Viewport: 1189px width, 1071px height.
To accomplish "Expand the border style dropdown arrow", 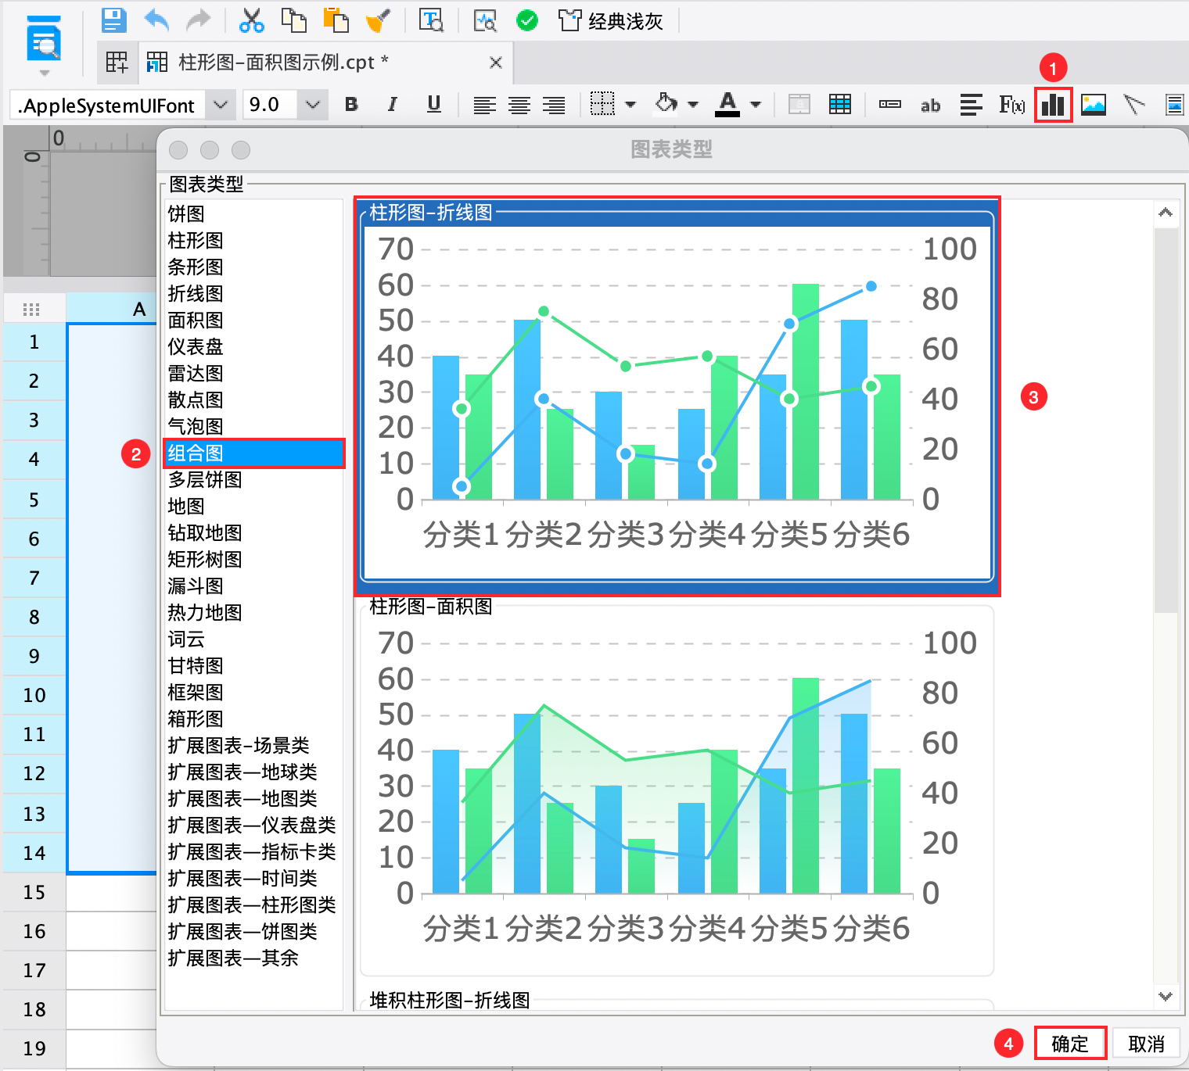I will coord(630,104).
